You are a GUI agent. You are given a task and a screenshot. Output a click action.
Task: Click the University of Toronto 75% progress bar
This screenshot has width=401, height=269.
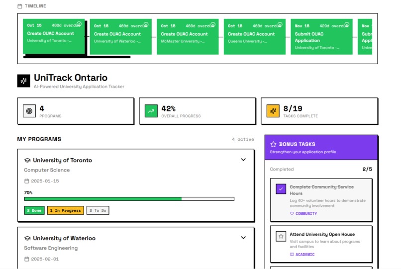pos(129,199)
